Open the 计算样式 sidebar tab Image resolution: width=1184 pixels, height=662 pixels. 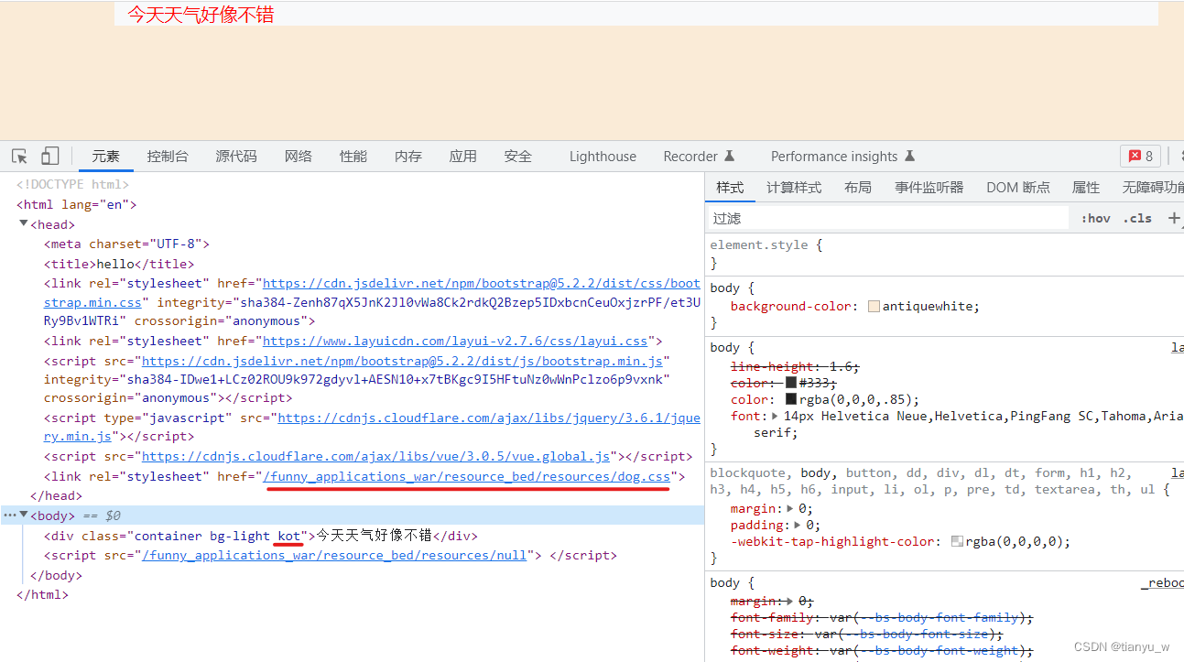793,187
